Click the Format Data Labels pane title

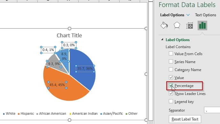coord(187,5)
